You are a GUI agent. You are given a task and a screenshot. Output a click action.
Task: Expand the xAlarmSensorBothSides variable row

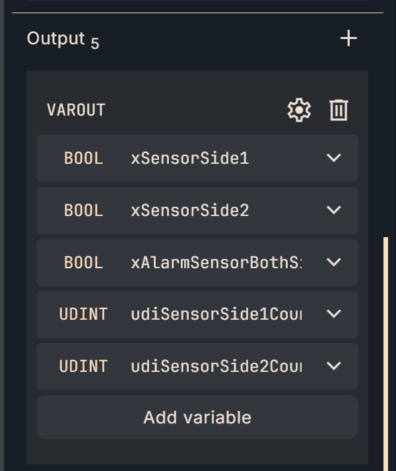pyautogui.click(x=334, y=262)
